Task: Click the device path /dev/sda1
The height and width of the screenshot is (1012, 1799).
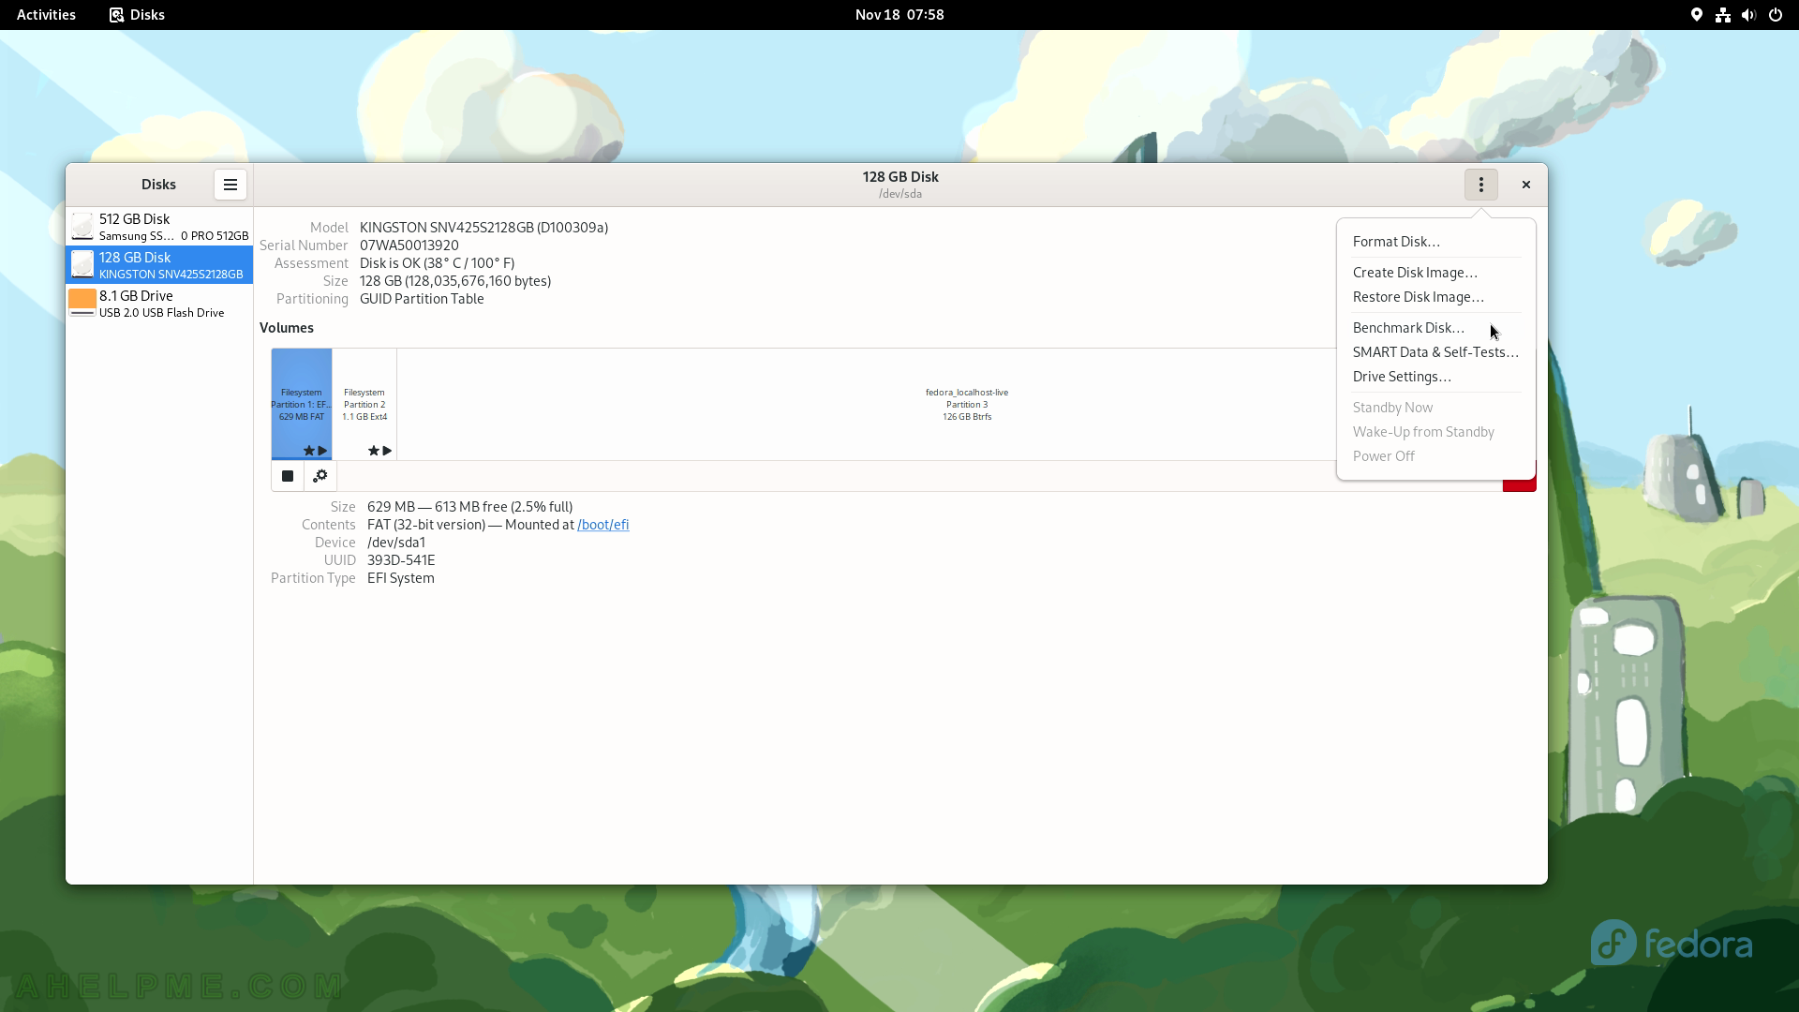Action: point(396,543)
